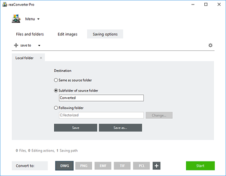This screenshot has height=176, width=226.
Task: Select Subfolder of source folder option
Action: [56, 91]
